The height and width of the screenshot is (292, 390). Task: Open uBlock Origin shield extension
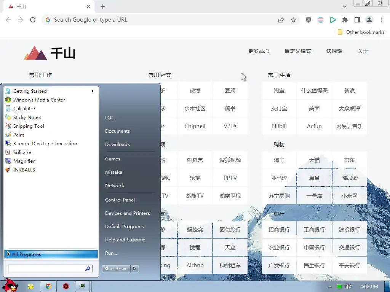click(308, 20)
